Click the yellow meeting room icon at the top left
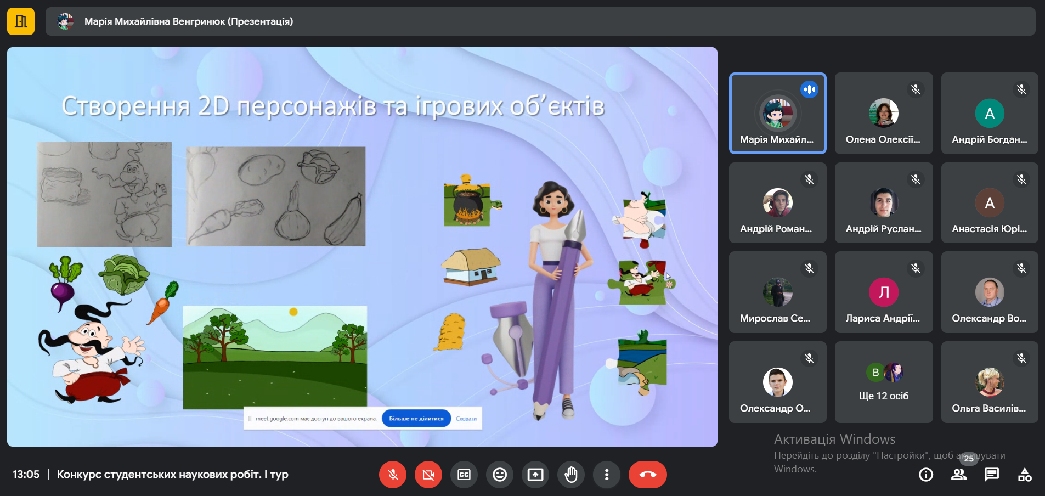 [21, 21]
